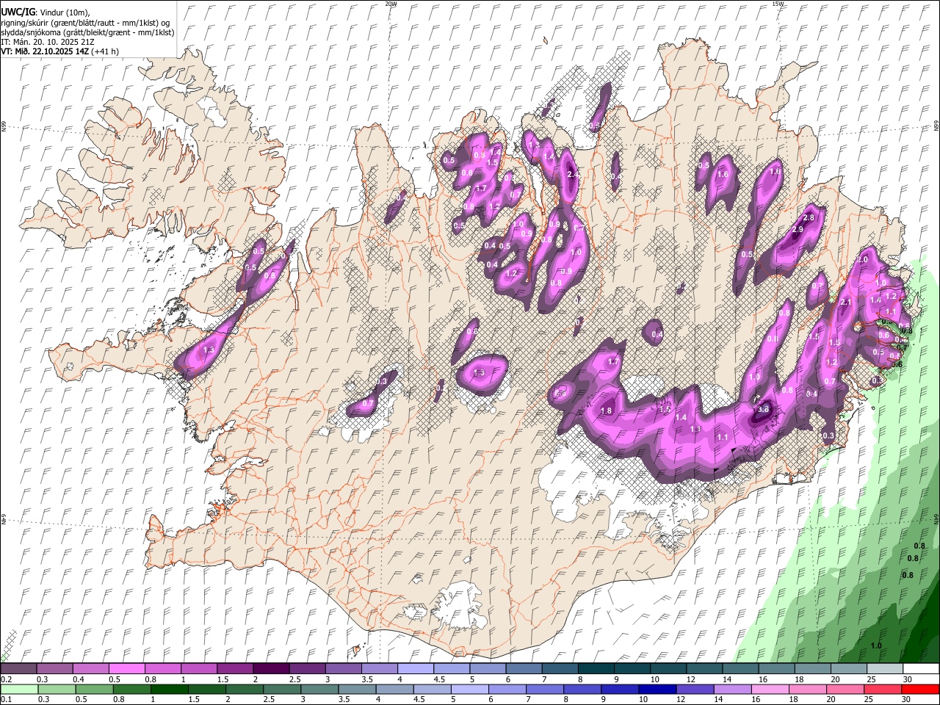Image resolution: width=940 pixels, height=705 pixels.
Task: Select the bright pink 0.5 swatch, upper legend row
Action: (x=126, y=668)
